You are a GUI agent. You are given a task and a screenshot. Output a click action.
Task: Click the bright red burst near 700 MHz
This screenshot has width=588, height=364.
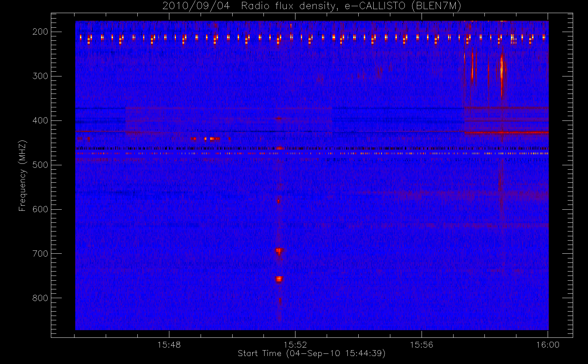point(279,251)
